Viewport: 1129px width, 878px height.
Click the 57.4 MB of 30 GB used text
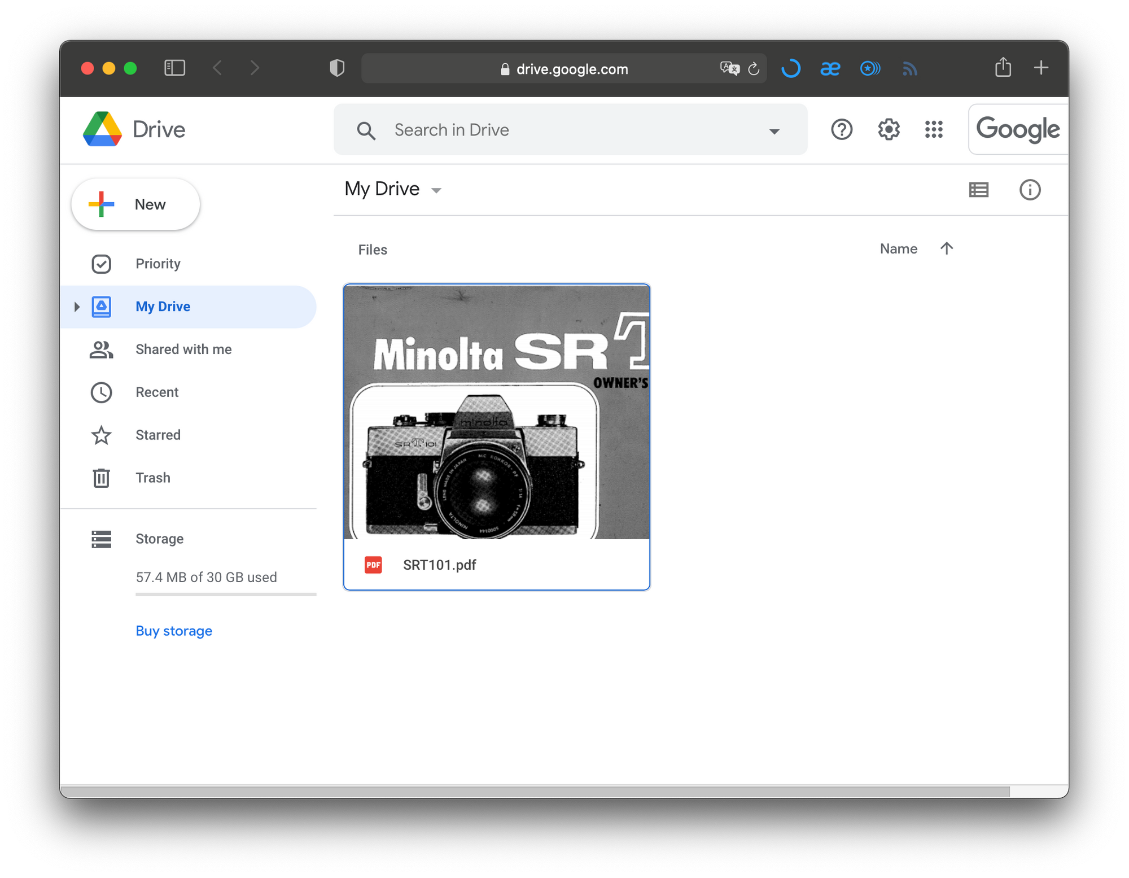206,577
